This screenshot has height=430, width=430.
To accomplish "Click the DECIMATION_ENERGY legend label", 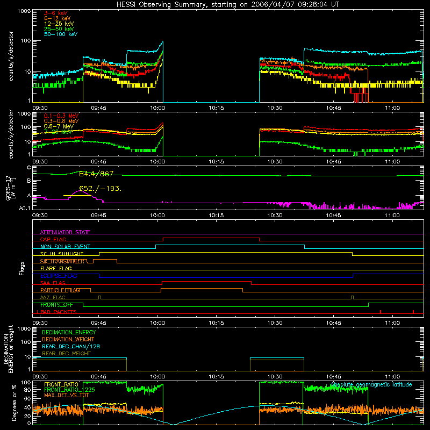I will coord(69,332).
